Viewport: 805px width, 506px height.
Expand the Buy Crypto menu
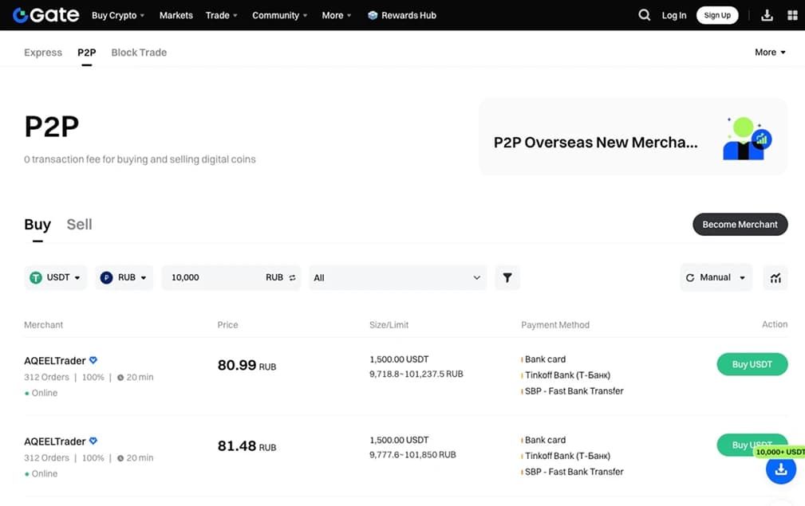[x=118, y=15]
